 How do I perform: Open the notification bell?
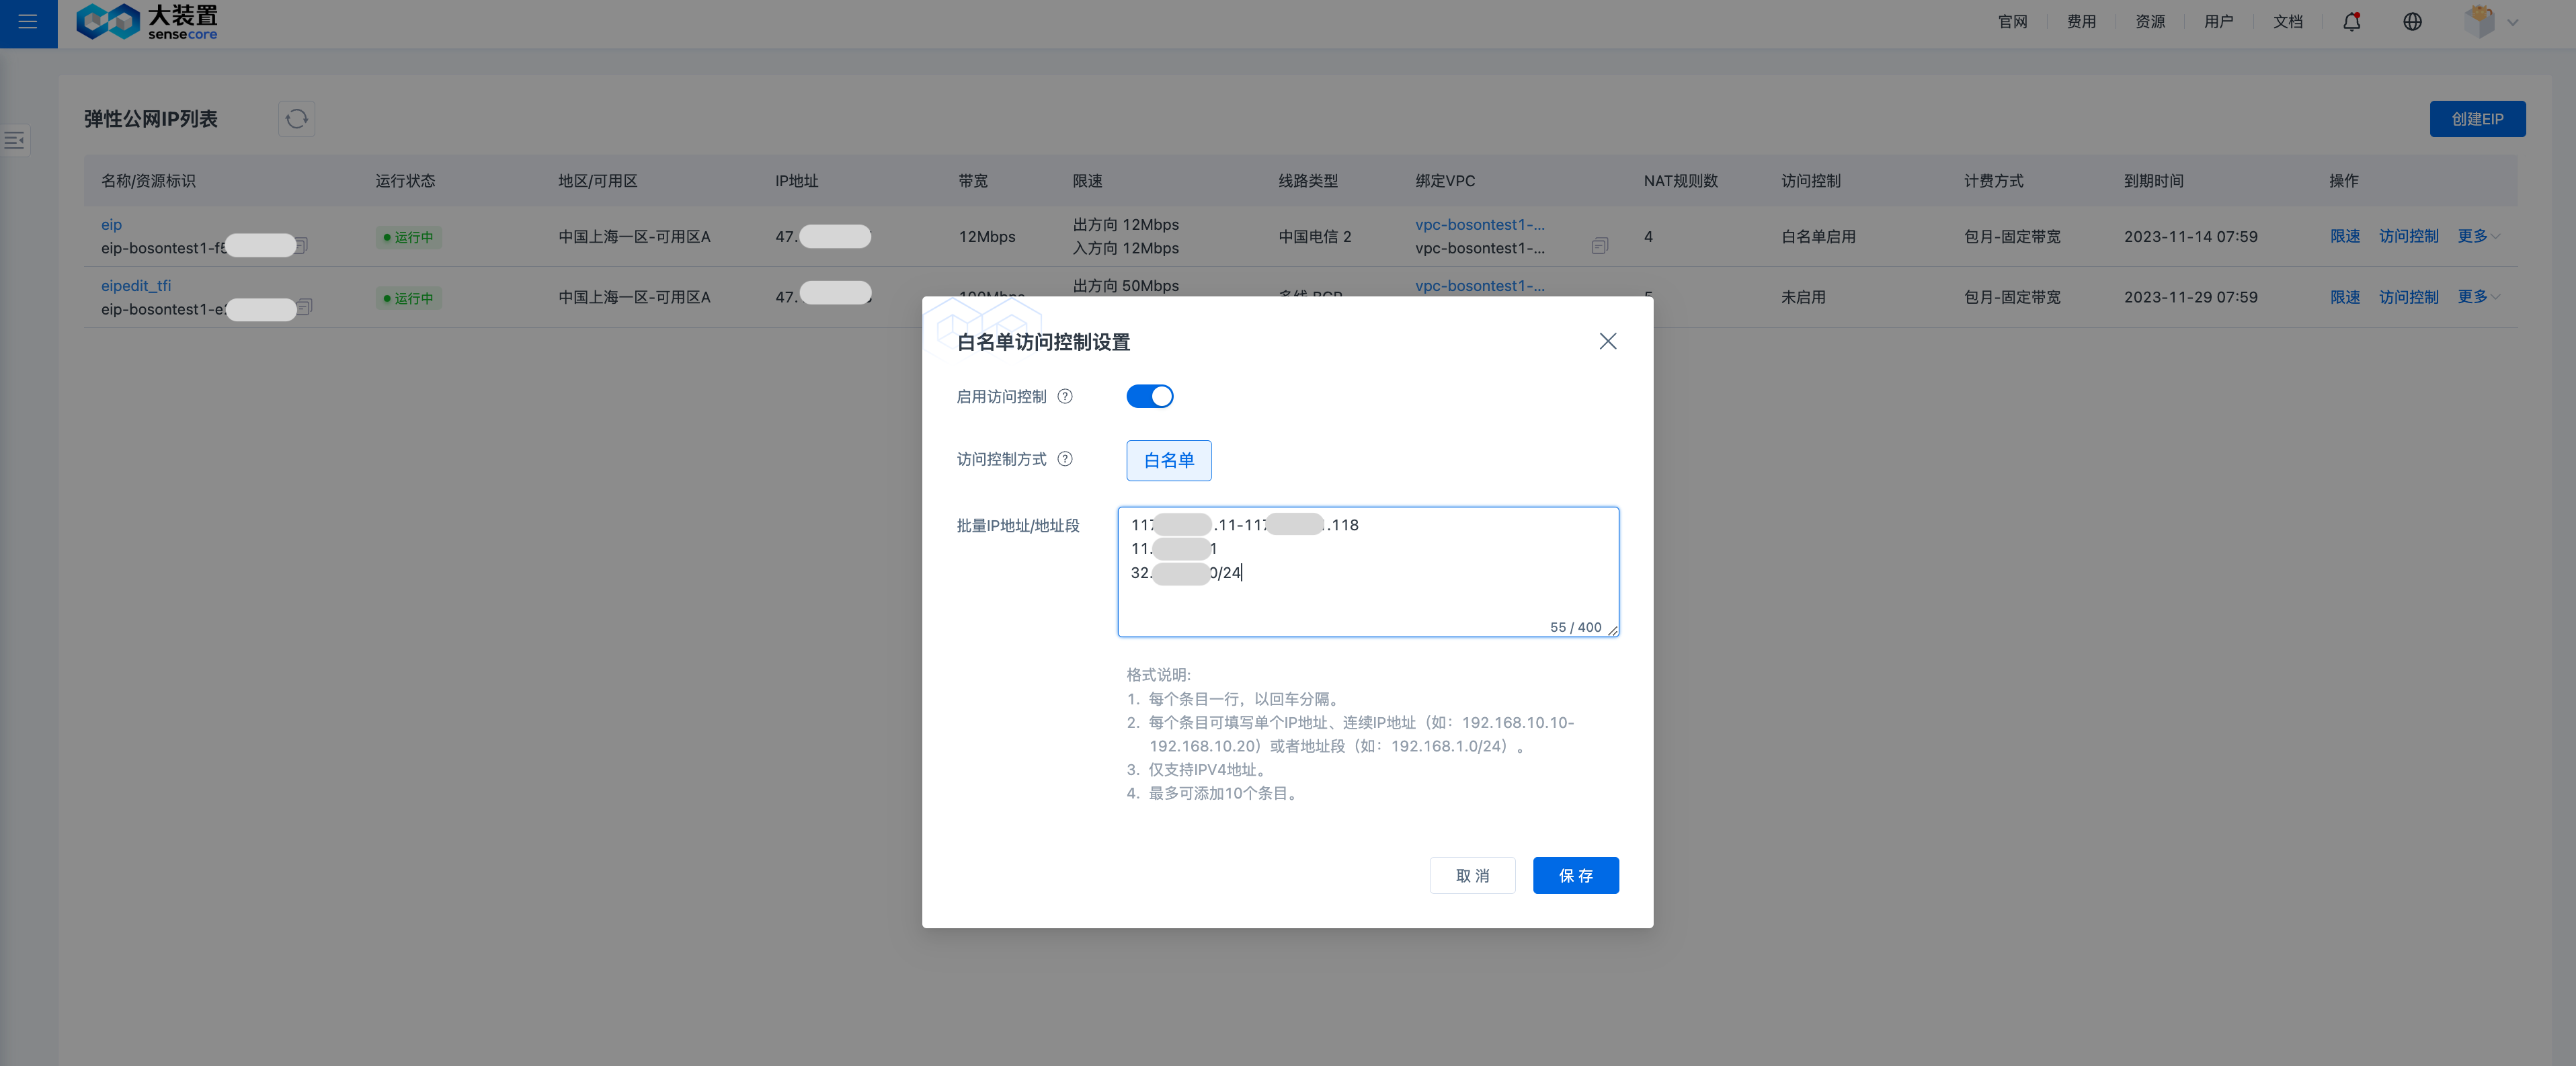pyautogui.click(x=2351, y=22)
